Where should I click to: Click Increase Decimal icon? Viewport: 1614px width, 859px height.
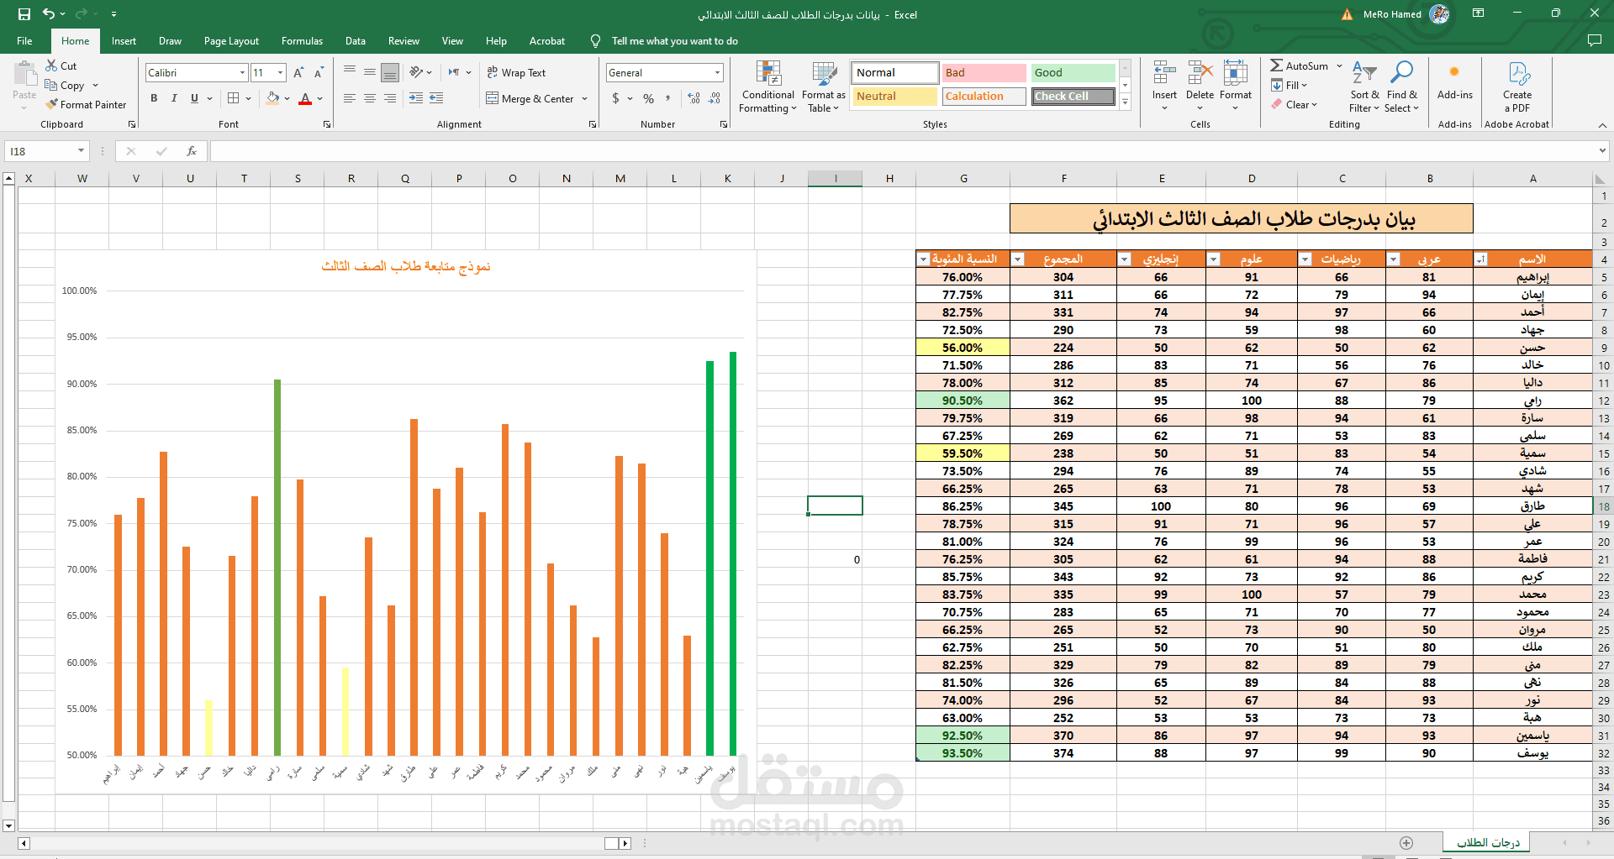694,98
